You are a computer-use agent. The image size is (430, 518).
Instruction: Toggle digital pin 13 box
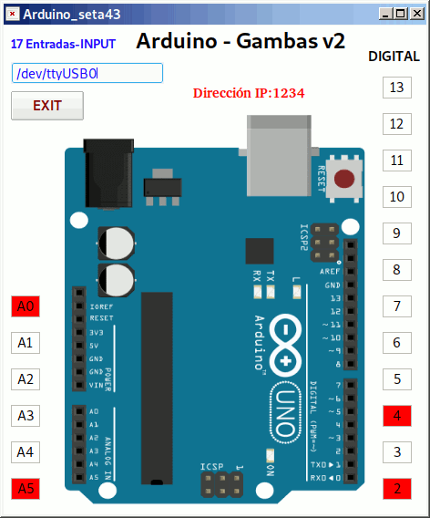(x=397, y=88)
